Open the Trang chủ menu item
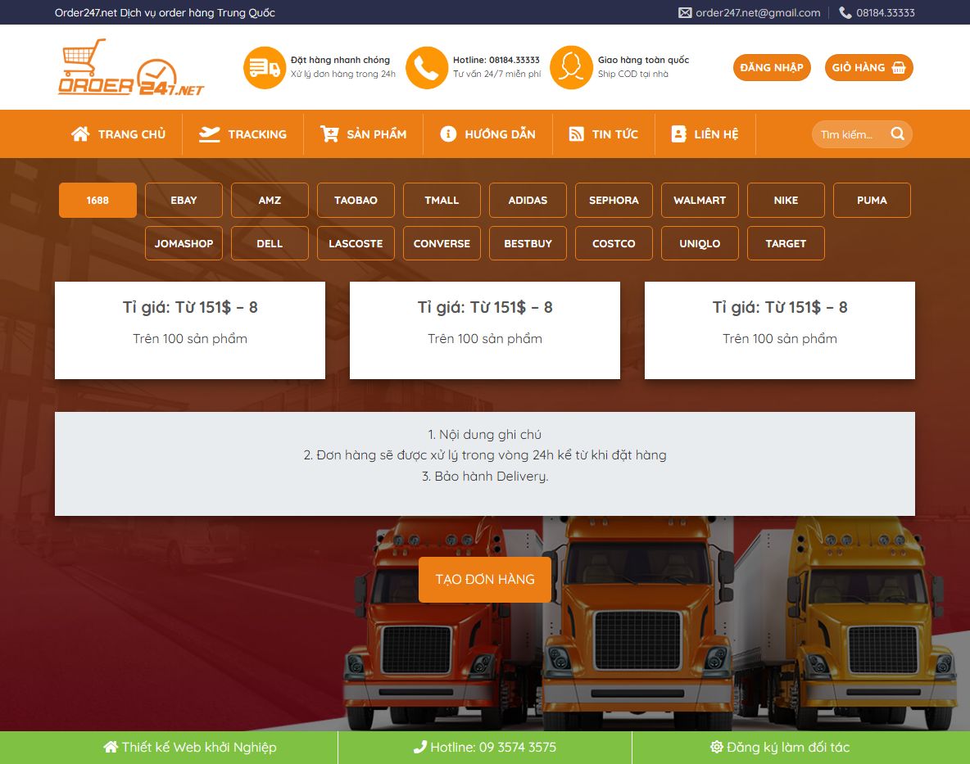970x764 pixels. (118, 134)
